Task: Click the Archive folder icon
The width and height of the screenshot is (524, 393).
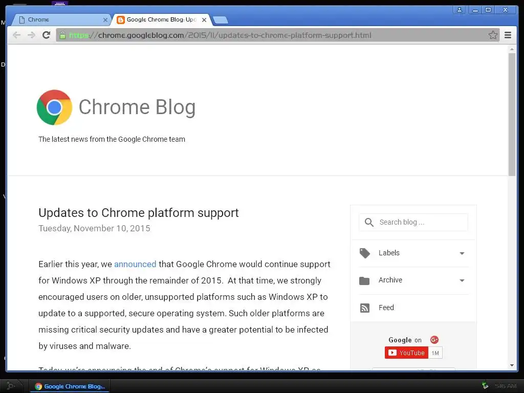Action: click(x=364, y=280)
